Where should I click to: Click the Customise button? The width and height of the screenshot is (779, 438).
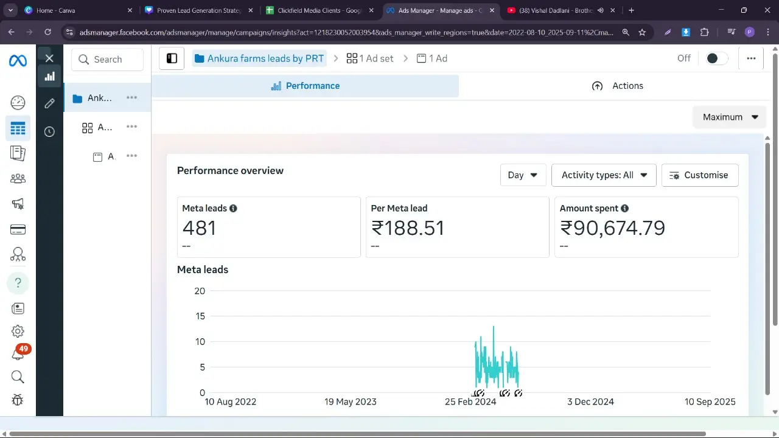coord(699,175)
